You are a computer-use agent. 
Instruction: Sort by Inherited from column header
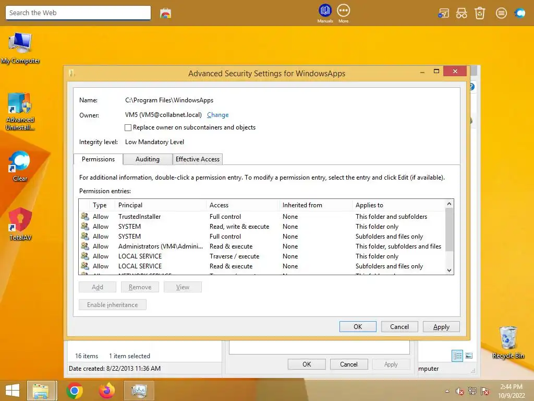(x=315, y=205)
